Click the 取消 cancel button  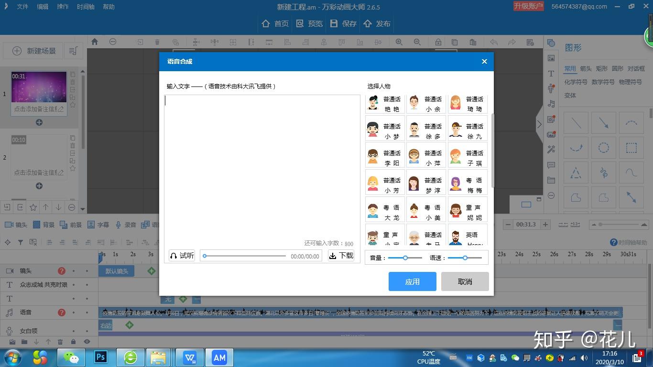point(465,281)
